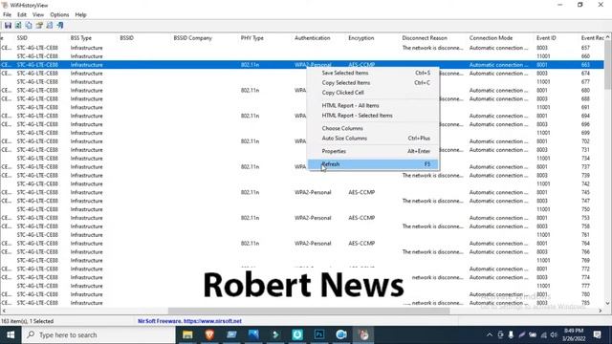Open Photoshop from the taskbar
The width and height of the screenshot is (612, 344).
(319, 334)
